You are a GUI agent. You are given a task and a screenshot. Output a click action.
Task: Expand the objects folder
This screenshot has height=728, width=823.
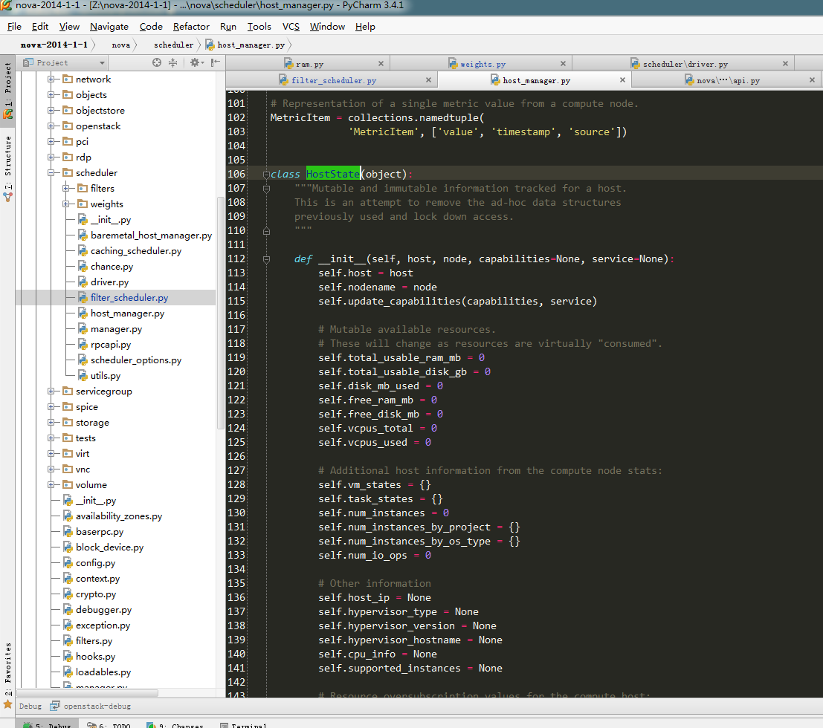tap(51, 95)
